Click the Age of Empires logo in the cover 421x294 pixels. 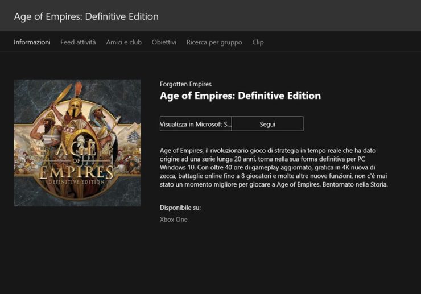(77, 165)
